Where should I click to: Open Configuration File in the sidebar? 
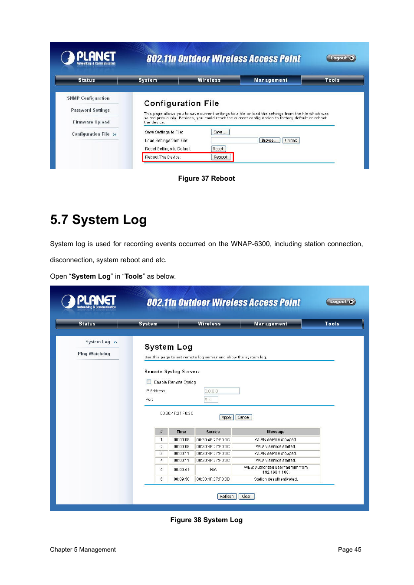90,134
